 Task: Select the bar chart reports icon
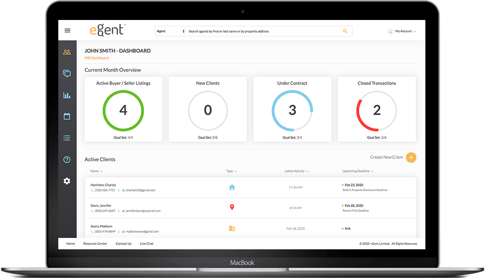coord(67,95)
